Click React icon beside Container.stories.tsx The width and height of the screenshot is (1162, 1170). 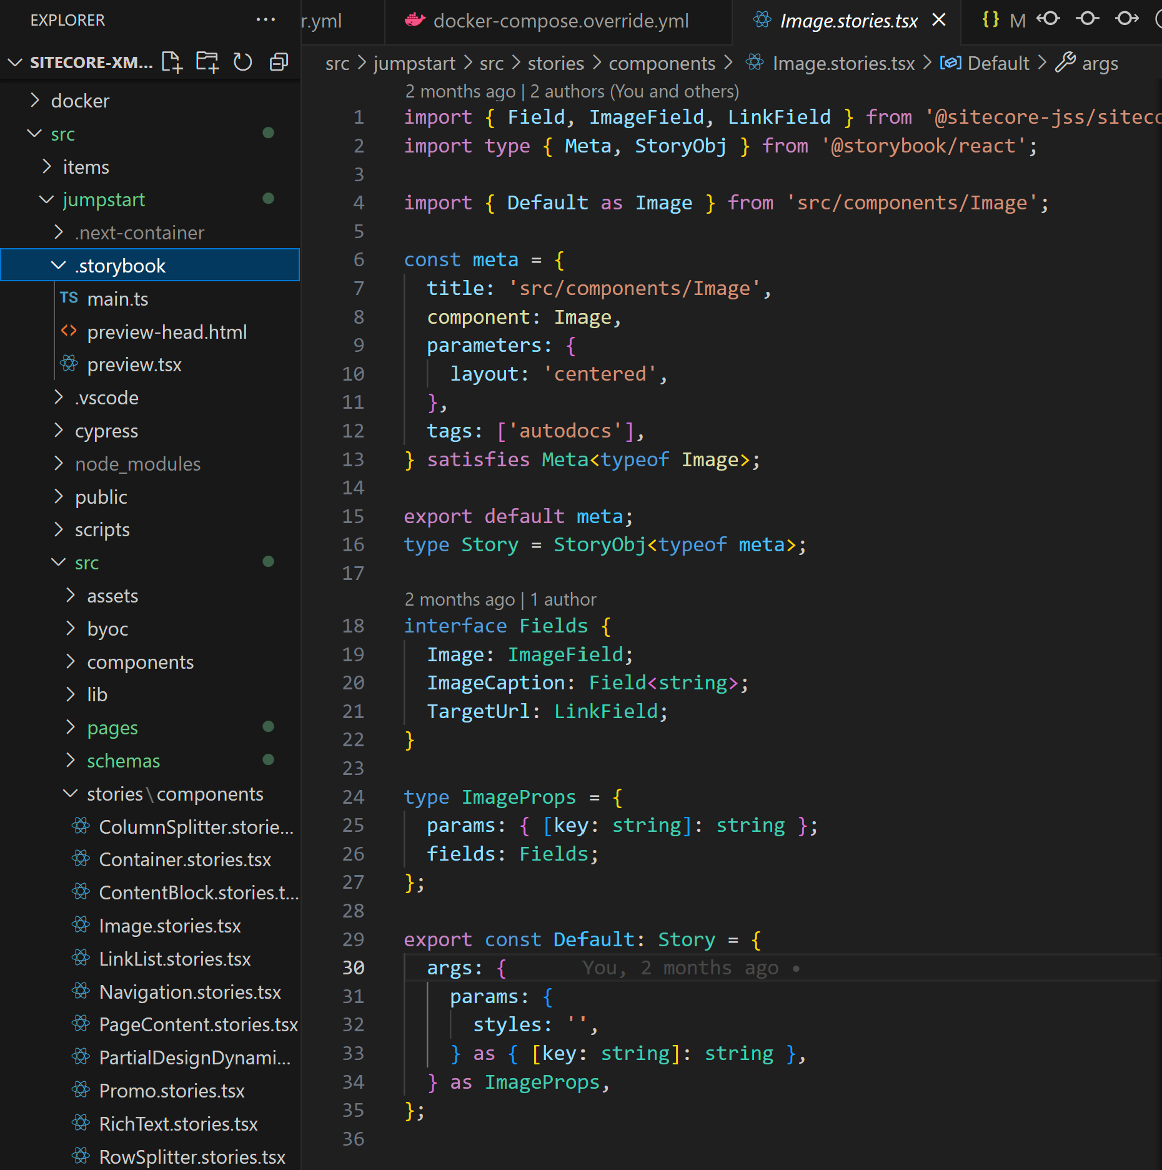pyautogui.click(x=81, y=859)
